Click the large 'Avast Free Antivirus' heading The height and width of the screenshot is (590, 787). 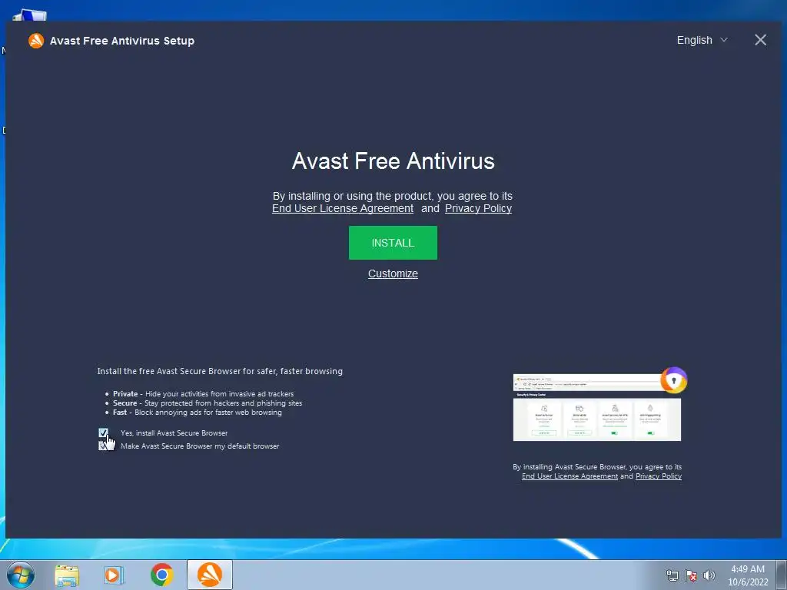pos(393,161)
